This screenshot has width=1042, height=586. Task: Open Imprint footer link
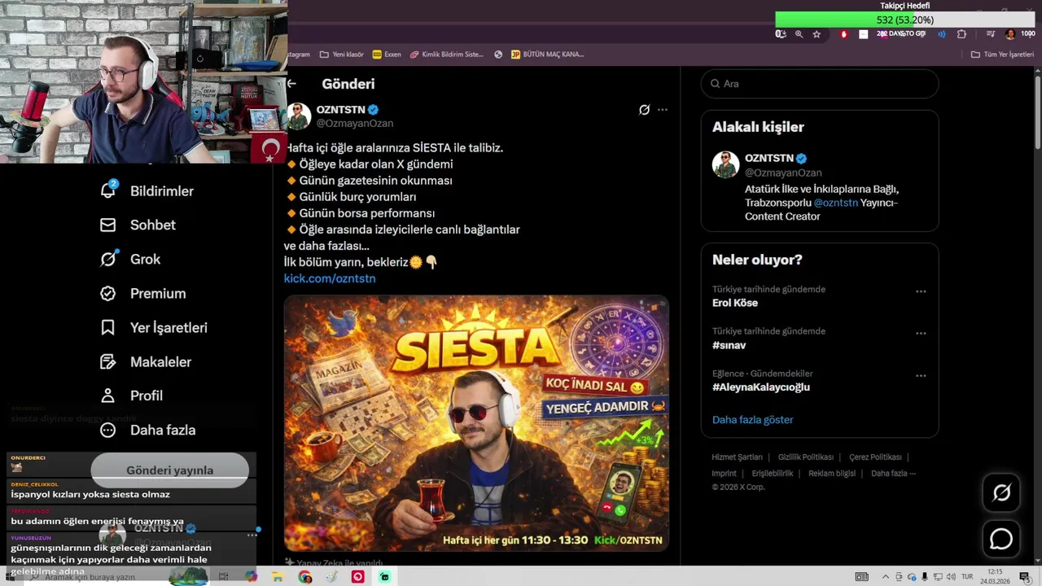point(724,474)
